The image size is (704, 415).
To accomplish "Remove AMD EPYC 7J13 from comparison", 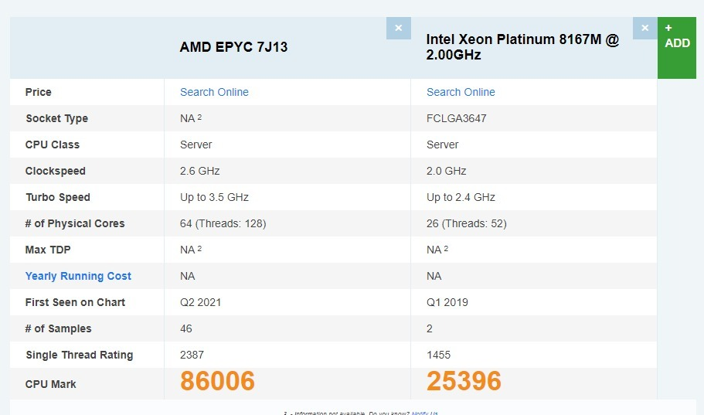I will (398, 29).
